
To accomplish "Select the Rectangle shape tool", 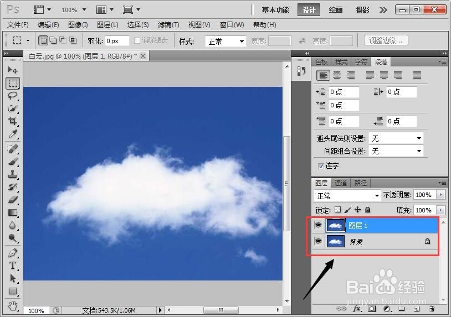I will pos(13,291).
